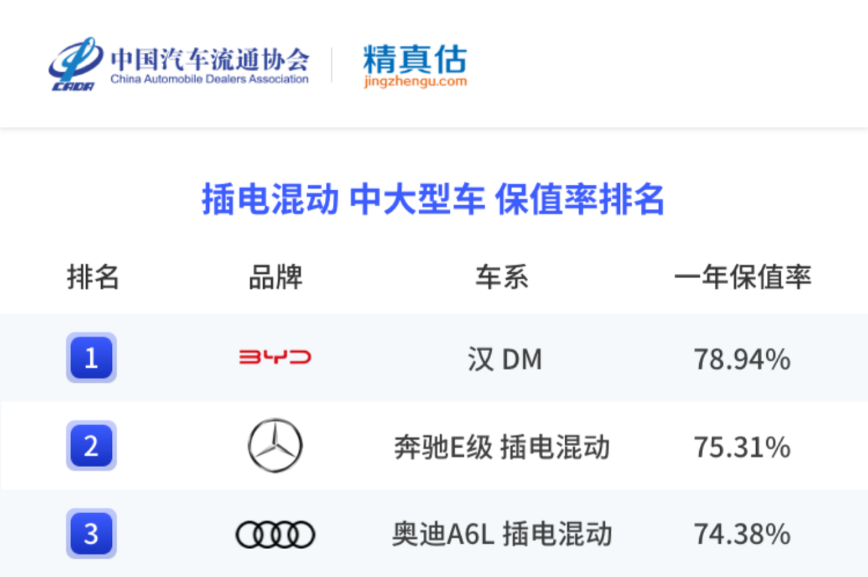Select the rank 3 badge
868x577 pixels.
click(x=92, y=534)
